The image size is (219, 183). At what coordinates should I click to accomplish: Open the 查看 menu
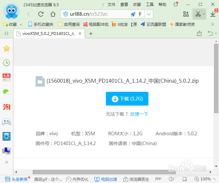point(124,5)
